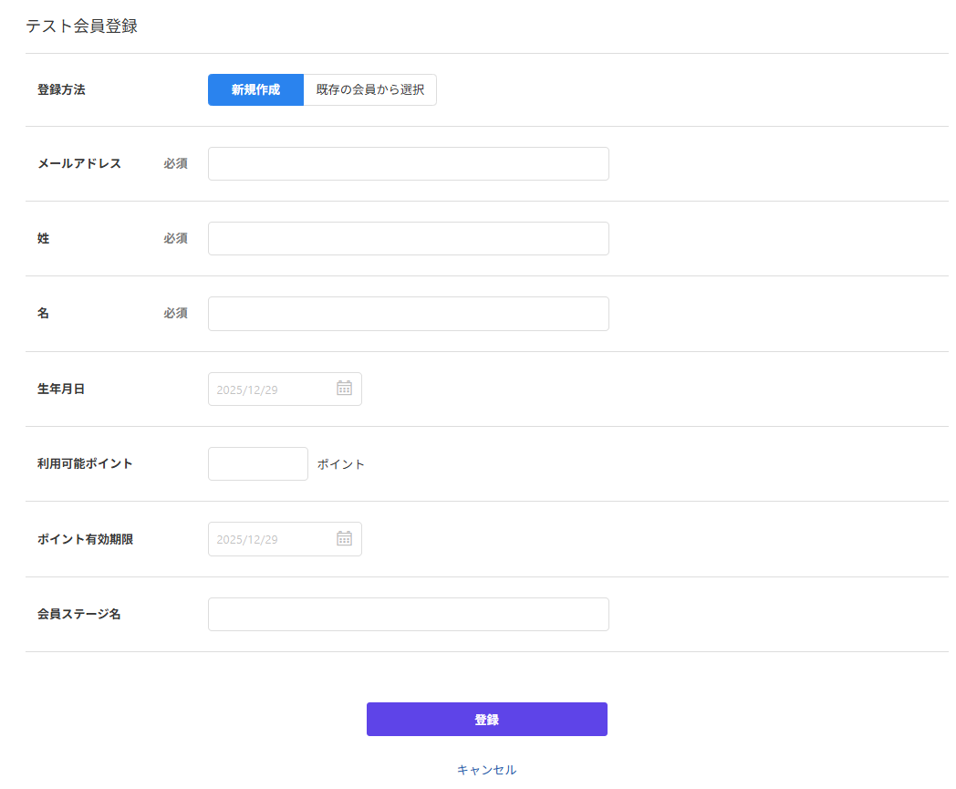This screenshot has height=789, width=956.
Task: Focus the 姓 text field
Action: [408, 239]
